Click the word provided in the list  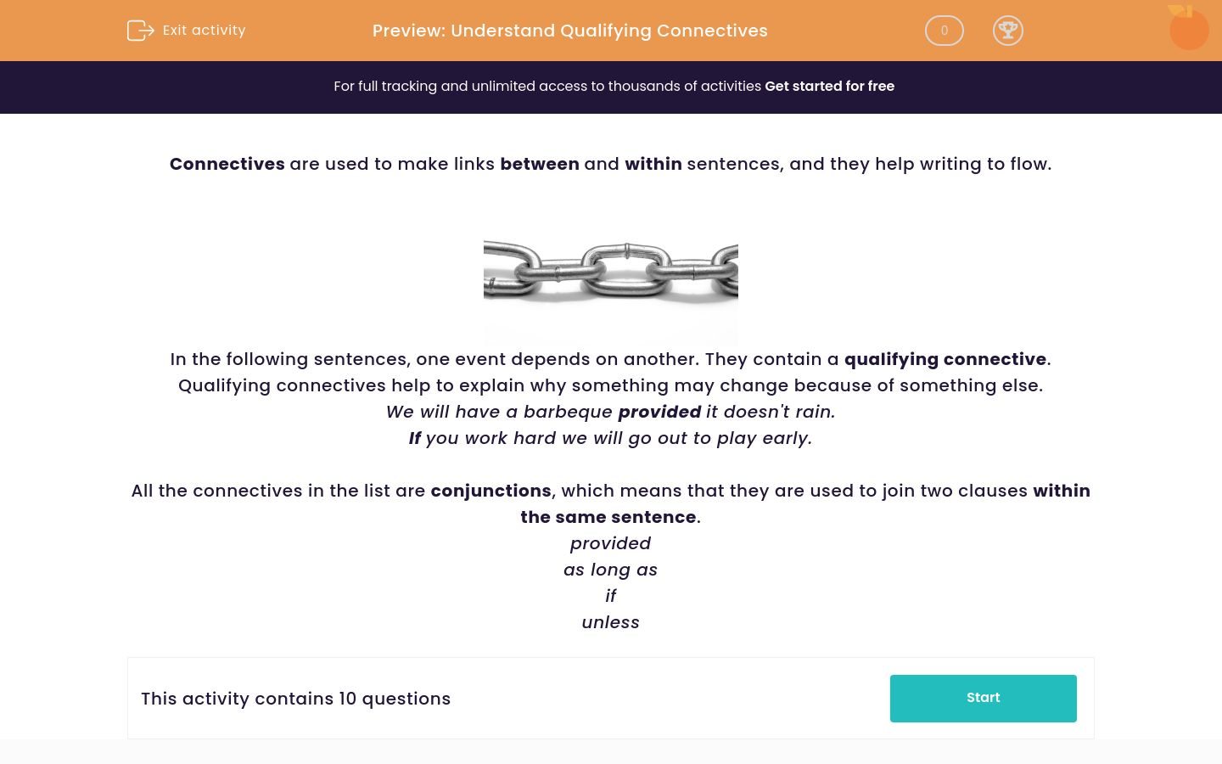610,543
